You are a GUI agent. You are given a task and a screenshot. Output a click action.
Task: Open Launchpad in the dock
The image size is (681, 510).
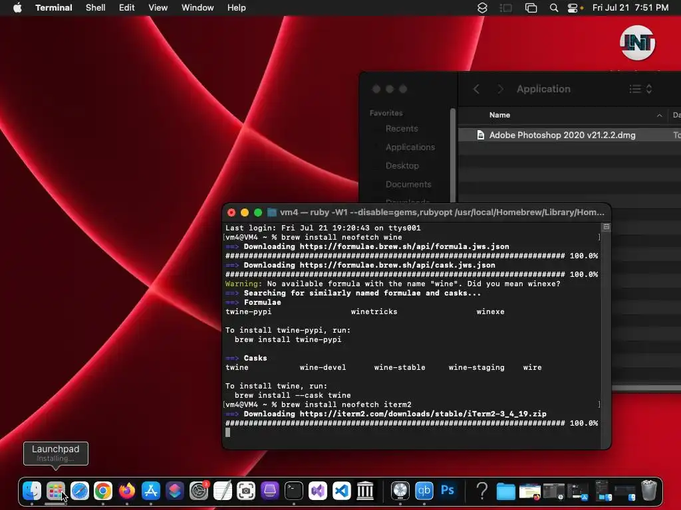coord(56,491)
